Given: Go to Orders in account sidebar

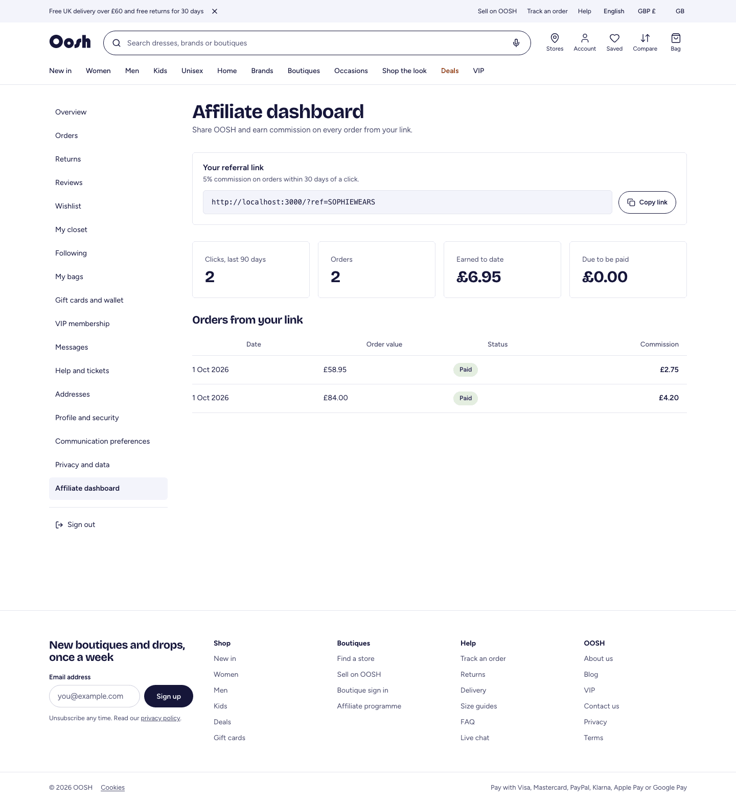Looking at the screenshot, I should [x=108, y=135].
